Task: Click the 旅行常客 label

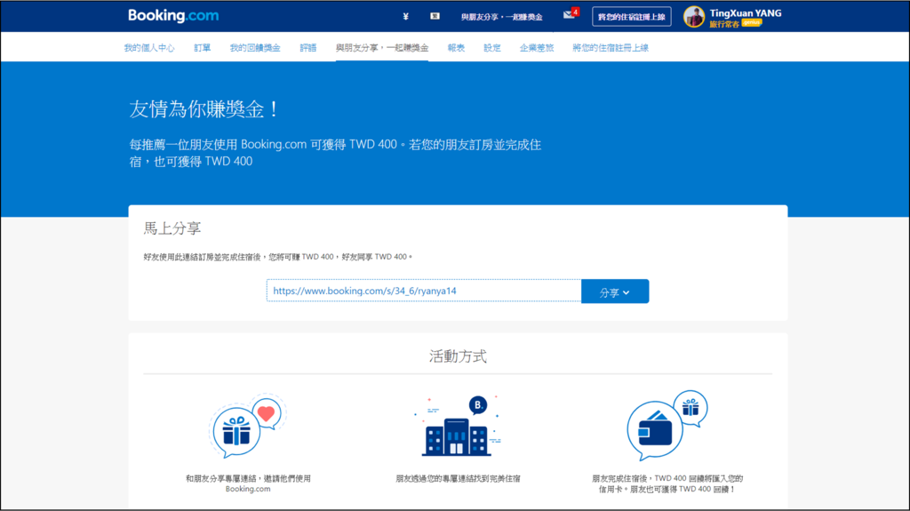Action: [x=724, y=24]
